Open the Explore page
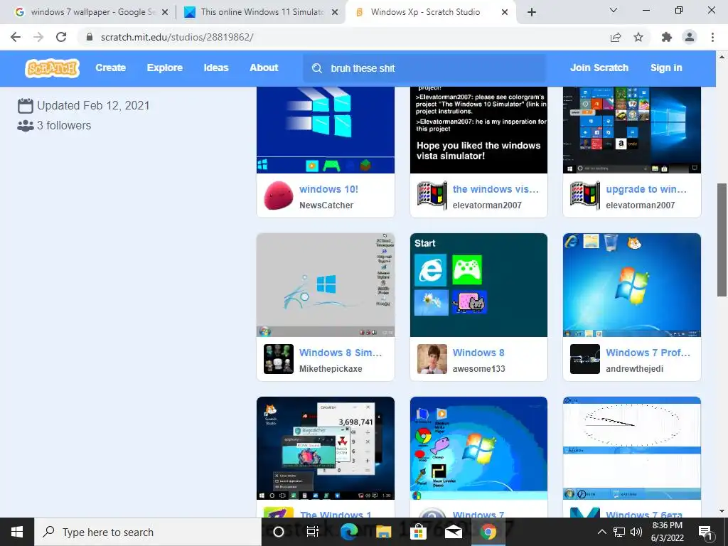Viewport: 728px width, 546px height. [165, 68]
